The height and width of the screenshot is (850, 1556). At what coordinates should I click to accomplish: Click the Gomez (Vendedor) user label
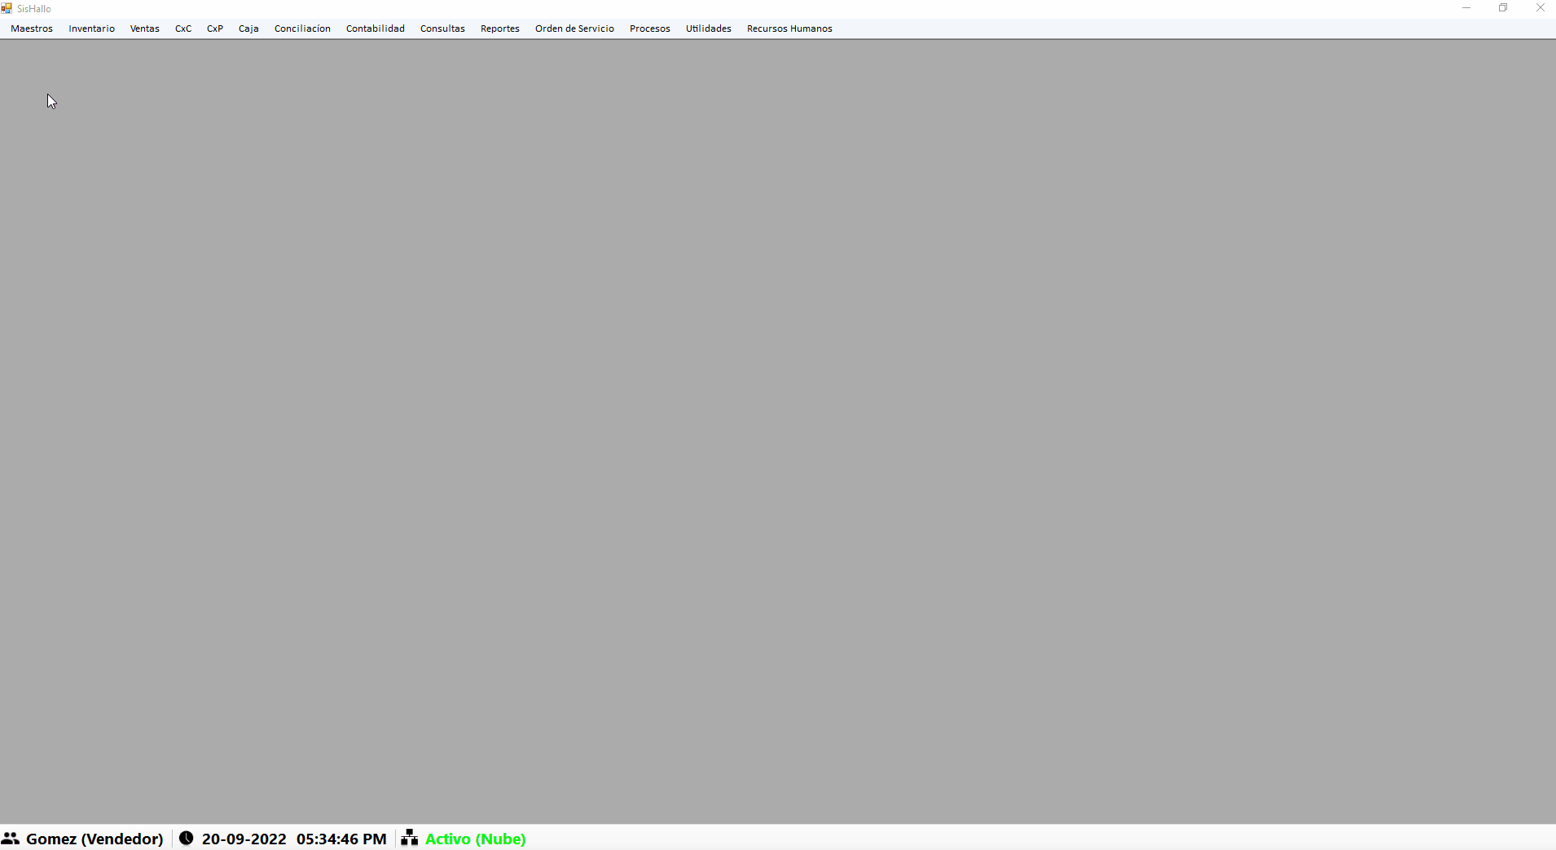[x=95, y=839]
